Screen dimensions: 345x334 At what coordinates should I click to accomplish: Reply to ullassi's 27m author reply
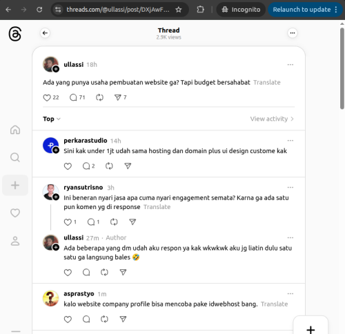(x=86, y=273)
